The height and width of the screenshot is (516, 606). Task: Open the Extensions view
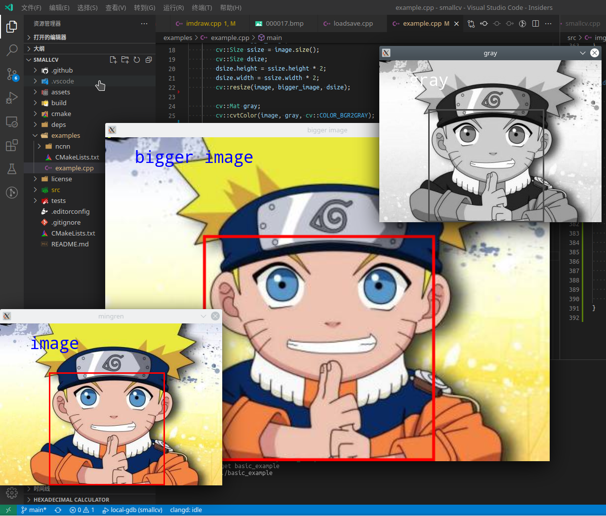[12, 145]
